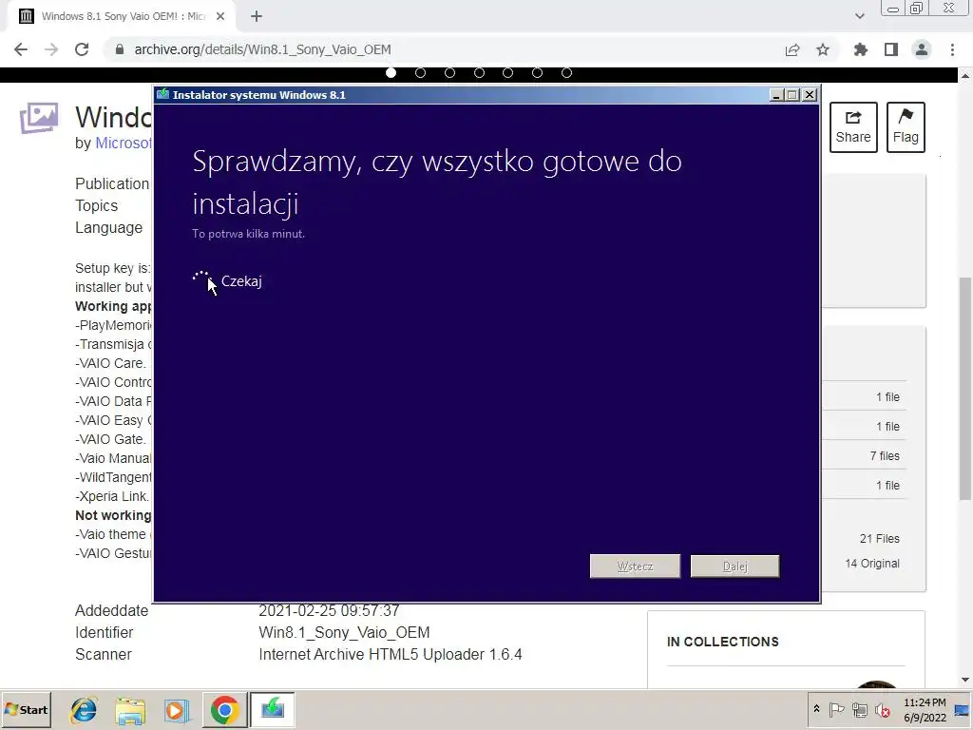The image size is (973, 730).
Task: Select the third carousel dot
Action: (449, 72)
